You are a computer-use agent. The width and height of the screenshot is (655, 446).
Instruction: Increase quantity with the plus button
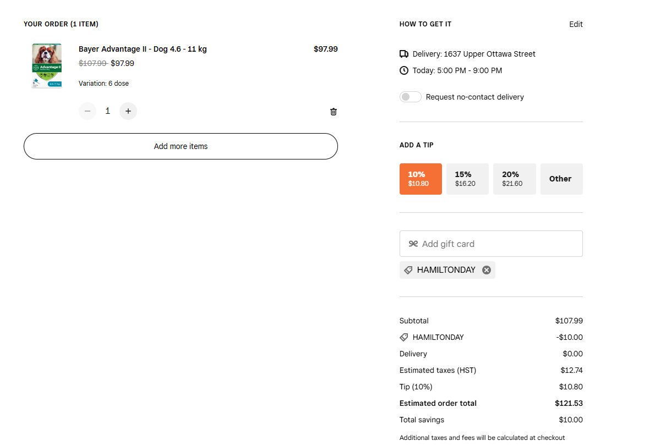pos(128,111)
